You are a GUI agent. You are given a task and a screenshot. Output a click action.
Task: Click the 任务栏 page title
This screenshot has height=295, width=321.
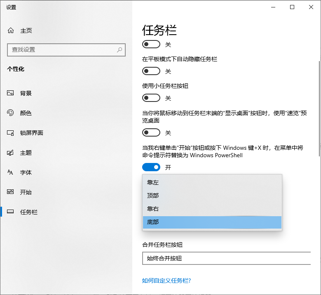(159, 30)
